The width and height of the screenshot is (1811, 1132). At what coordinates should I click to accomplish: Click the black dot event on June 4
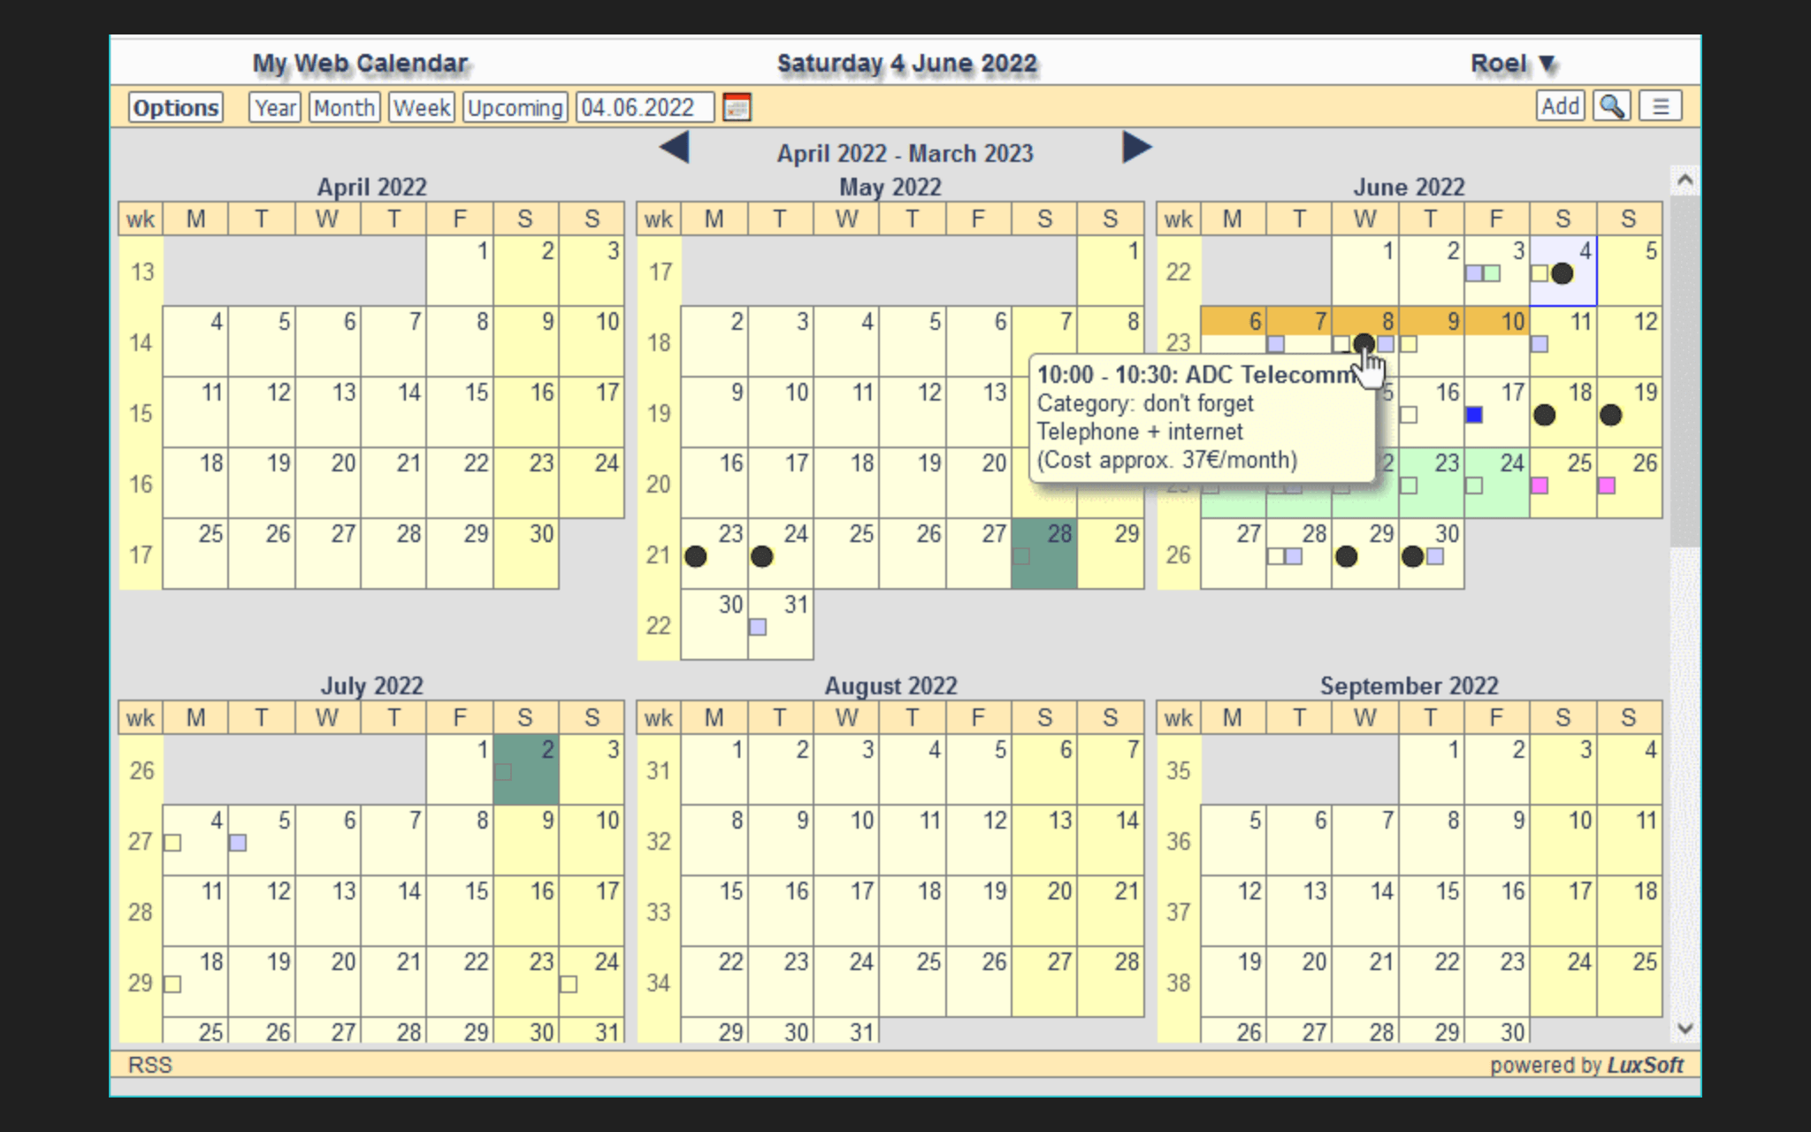coord(1562,273)
